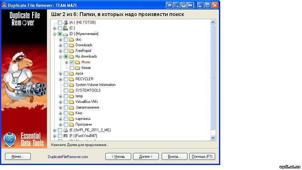This screenshot has width=302, height=170.
Task: Select the [F:] [FuckYouBill7] drive label
Action: coord(83,136)
